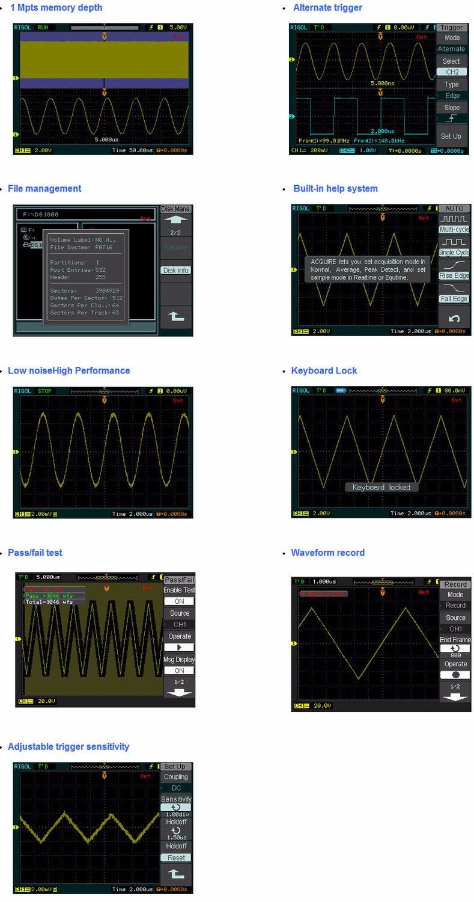Click the Single Cycle waveform icon
Image resolution: width=474 pixels, height=902 pixels.
[x=454, y=242]
